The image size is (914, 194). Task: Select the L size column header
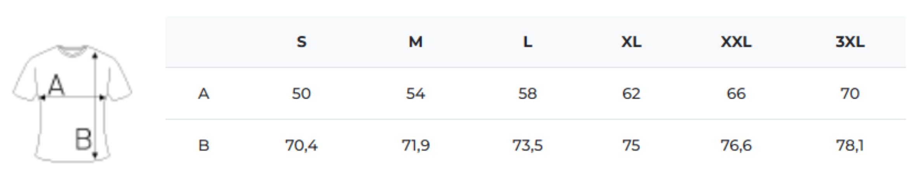(527, 42)
